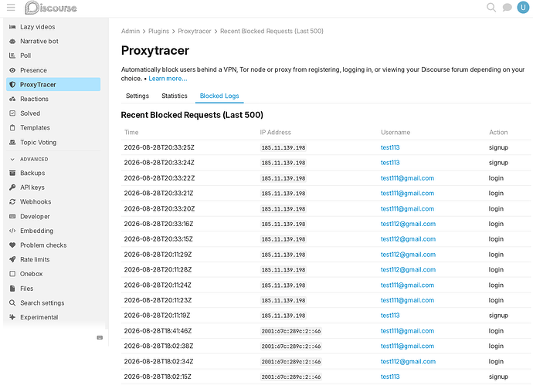
Task: Go to Admin in breadcrumb
Action: point(131,31)
